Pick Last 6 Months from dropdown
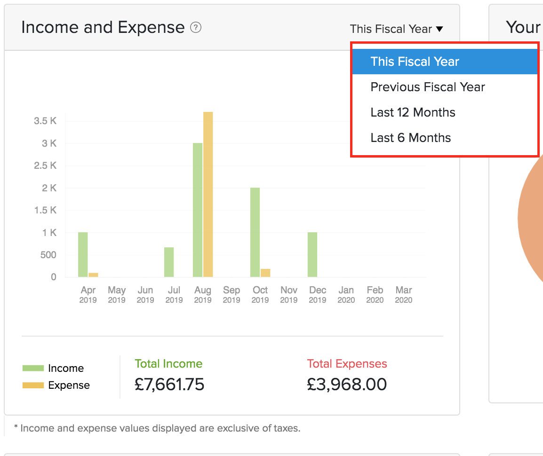Image resolution: width=543 pixels, height=456 pixels. tap(410, 138)
